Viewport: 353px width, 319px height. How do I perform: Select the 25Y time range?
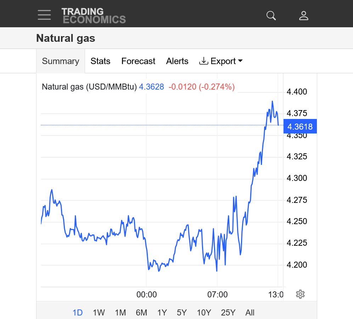228,313
